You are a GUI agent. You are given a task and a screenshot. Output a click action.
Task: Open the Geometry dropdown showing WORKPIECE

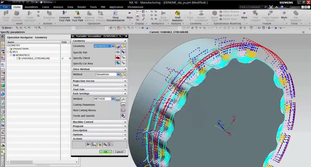click(x=113, y=46)
